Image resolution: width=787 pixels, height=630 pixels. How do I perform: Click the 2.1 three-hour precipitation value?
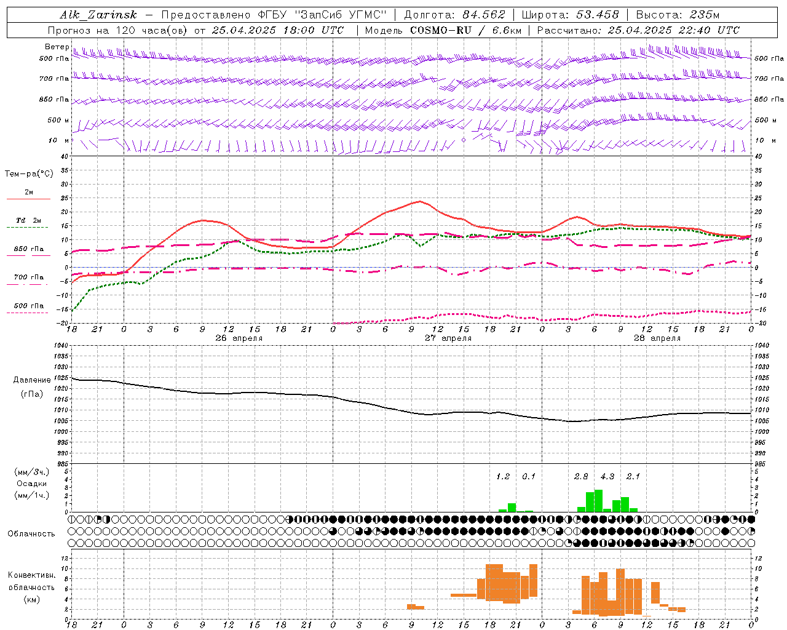pyautogui.click(x=633, y=477)
